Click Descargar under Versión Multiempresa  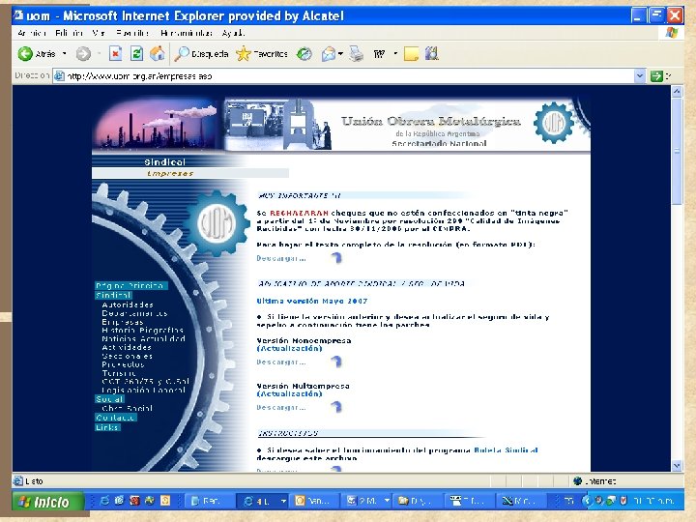tap(281, 407)
